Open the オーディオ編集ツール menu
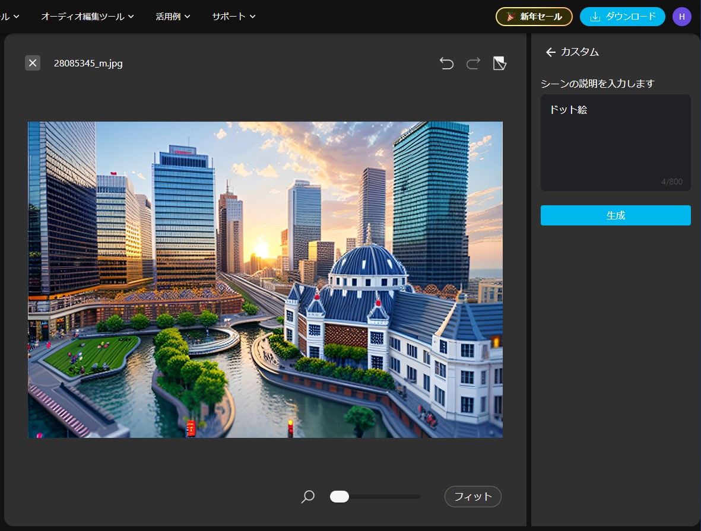 [87, 17]
